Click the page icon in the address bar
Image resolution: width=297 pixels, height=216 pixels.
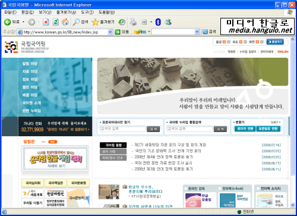click(20, 32)
